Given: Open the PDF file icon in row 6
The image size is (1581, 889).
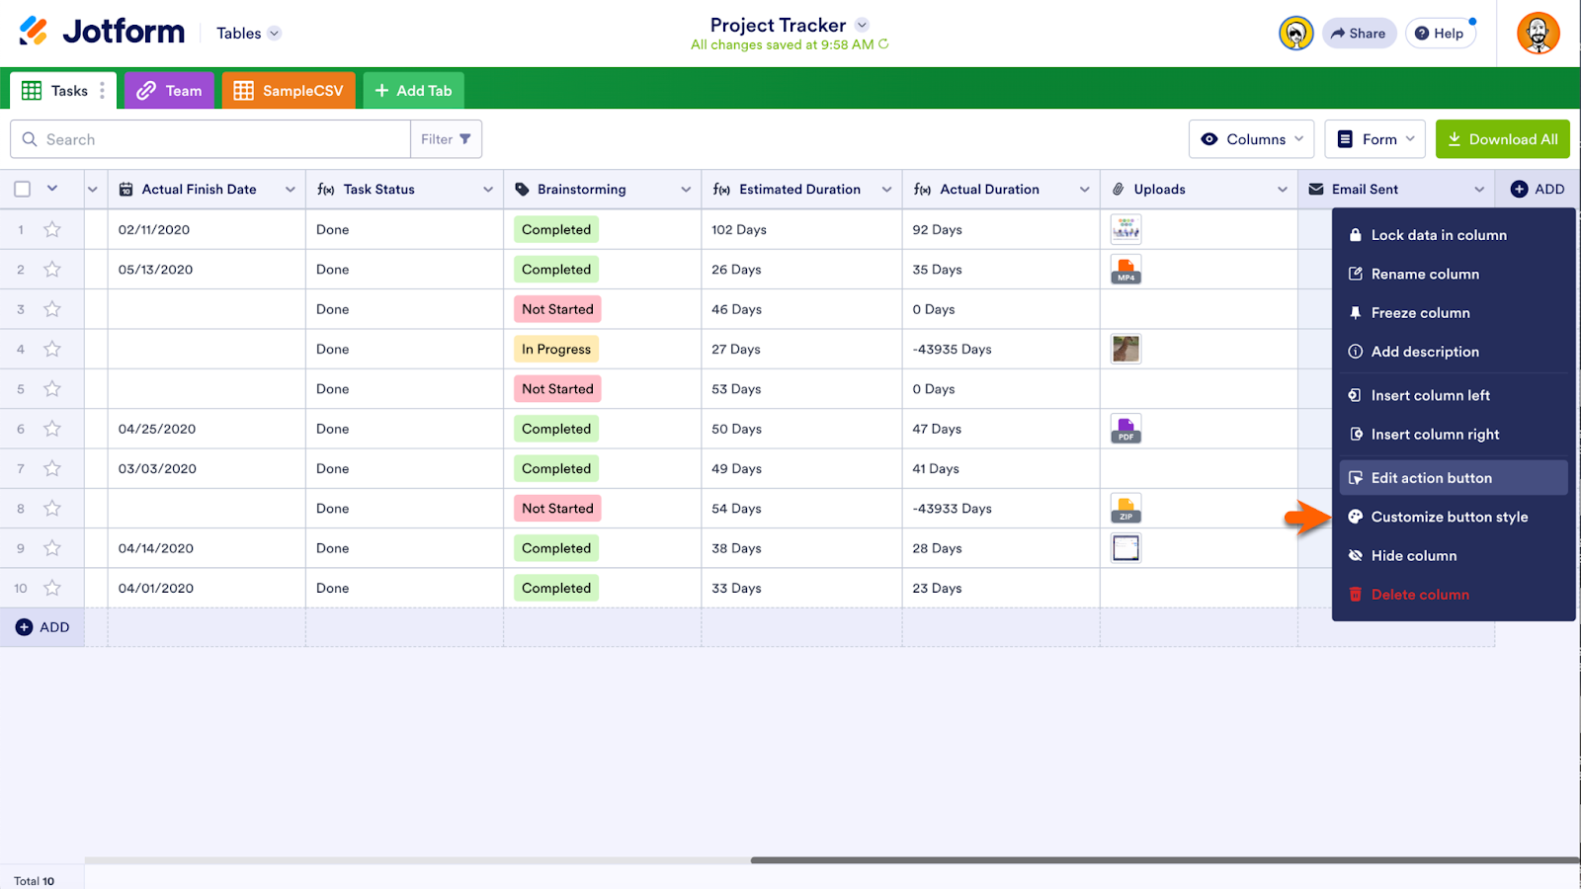Looking at the screenshot, I should point(1125,429).
